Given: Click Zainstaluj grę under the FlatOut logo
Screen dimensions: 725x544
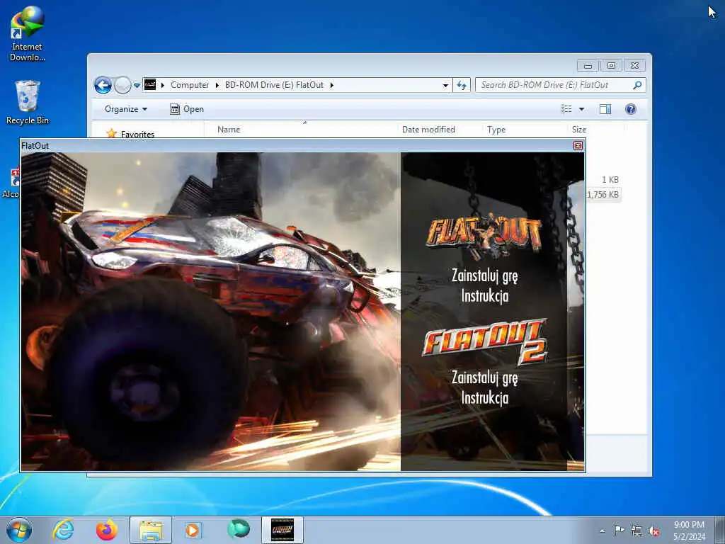Looking at the screenshot, I should tap(484, 276).
